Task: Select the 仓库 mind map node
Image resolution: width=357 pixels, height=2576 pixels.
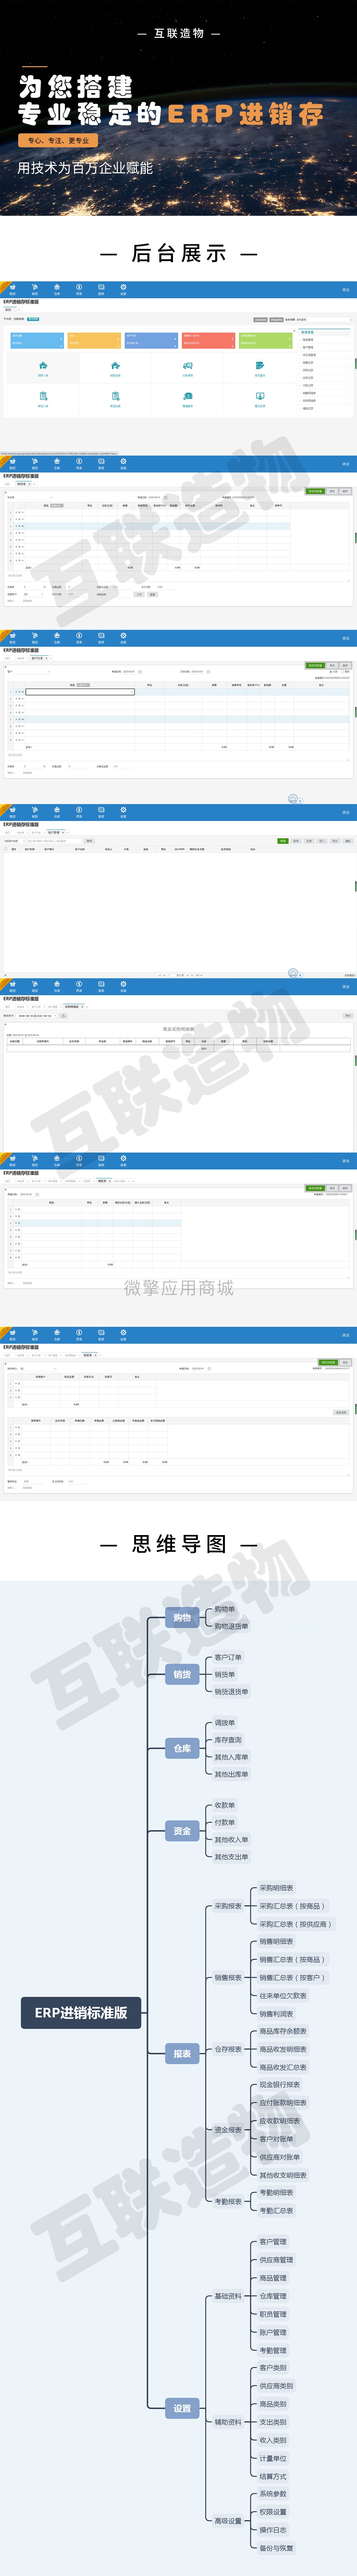Action: pyautogui.click(x=182, y=1748)
